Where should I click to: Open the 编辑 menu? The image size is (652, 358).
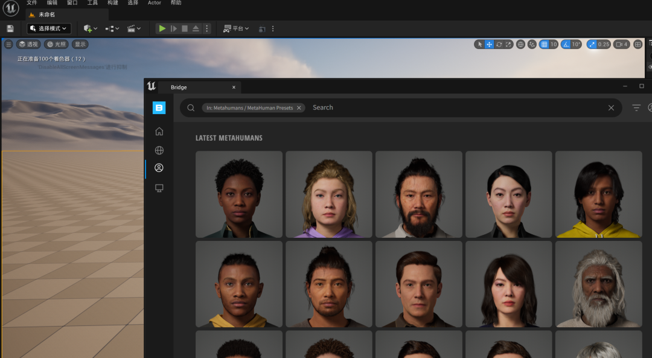(x=52, y=3)
